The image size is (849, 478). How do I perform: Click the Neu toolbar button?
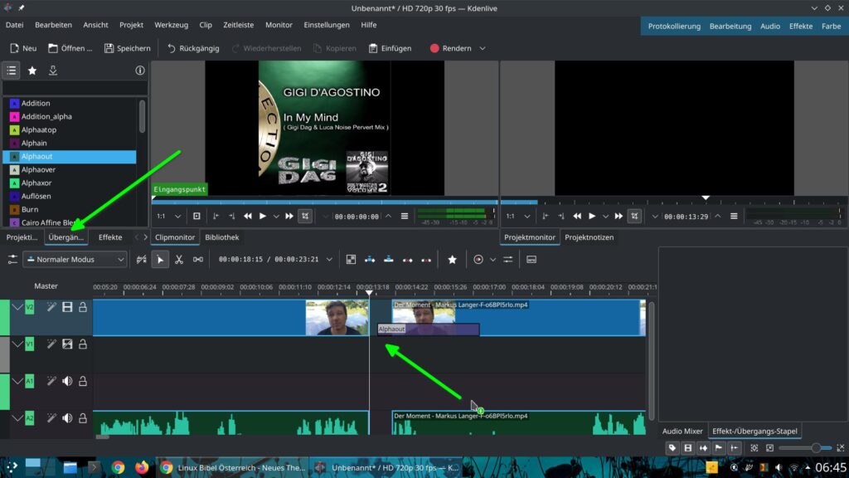point(23,48)
